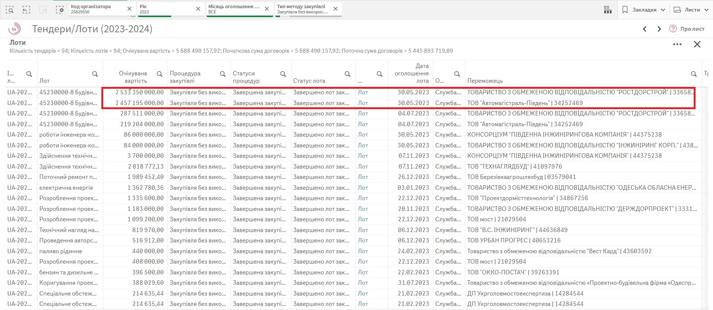The height and width of the screenshot is (310, 713).
Task: Remove the Рік 2023 filter
Action: pyautogui.click(x=198, y=9)
